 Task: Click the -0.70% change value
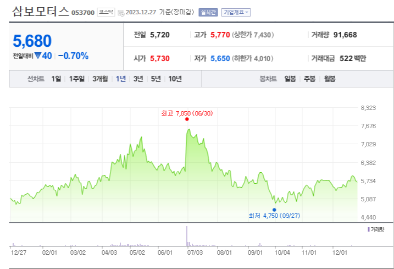[x=74, y=56]
